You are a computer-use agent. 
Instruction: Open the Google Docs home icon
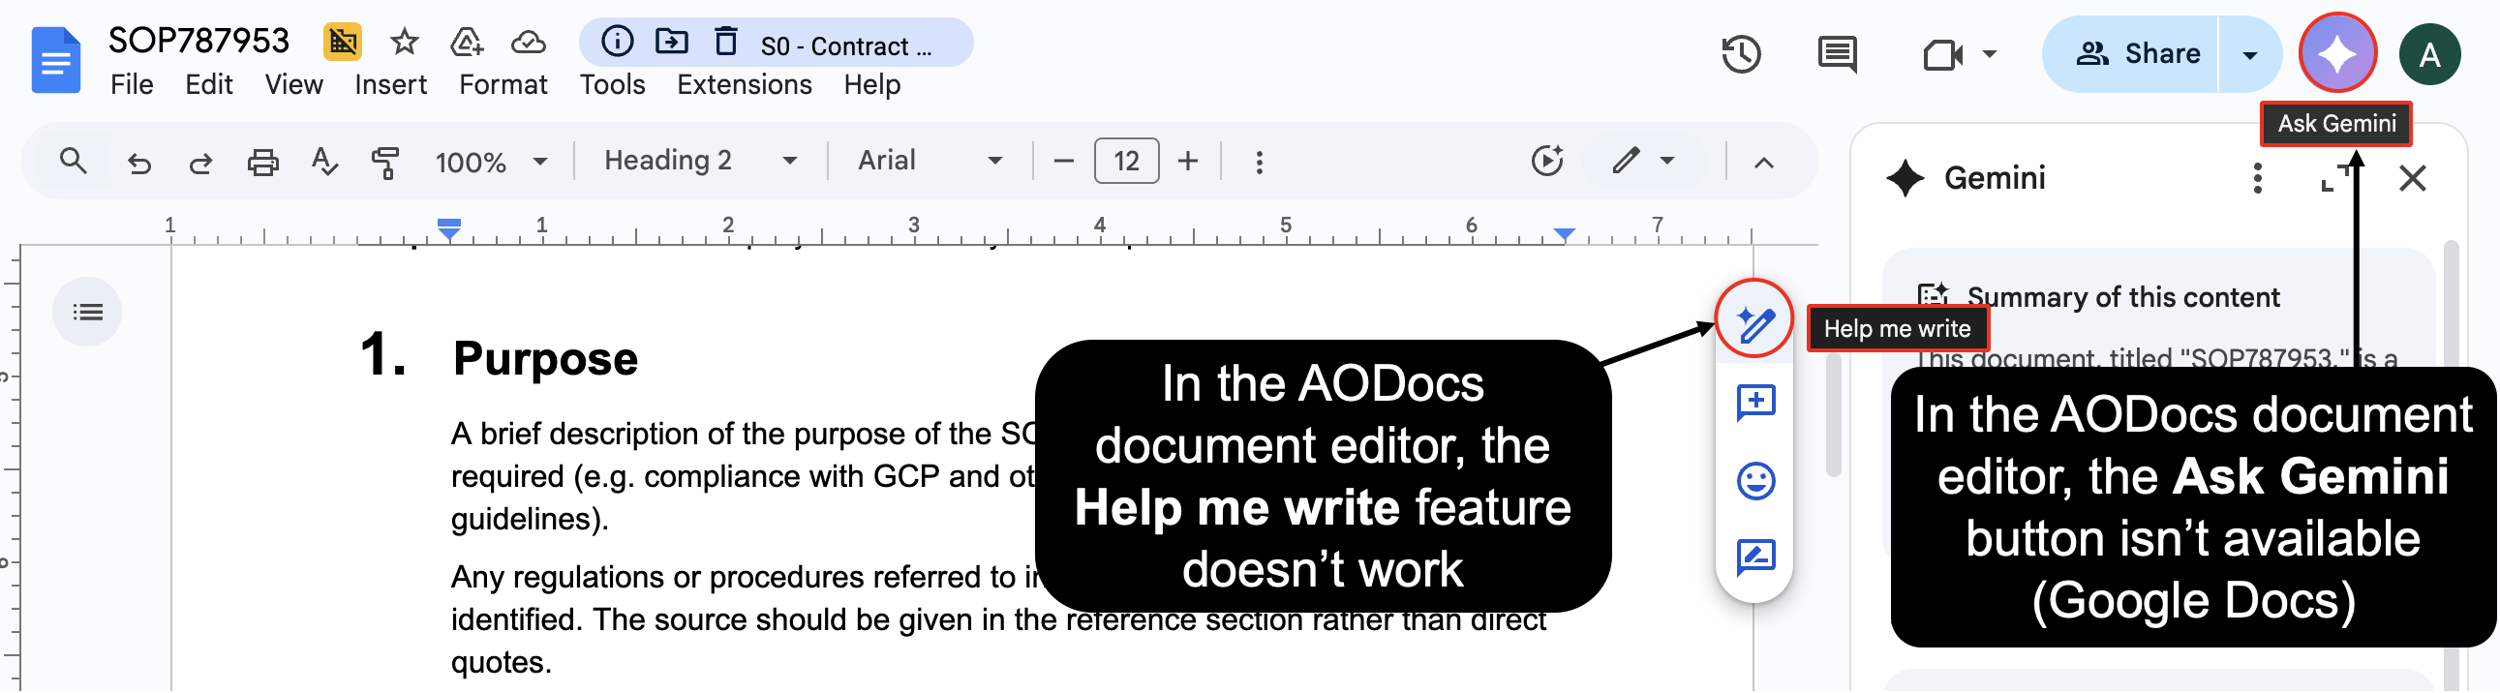pyautogui.click(x=55, y=60)
